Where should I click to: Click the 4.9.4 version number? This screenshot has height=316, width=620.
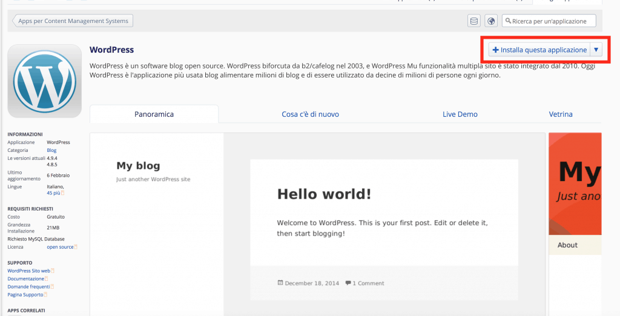pyautogui.click(x=52, y=158)
